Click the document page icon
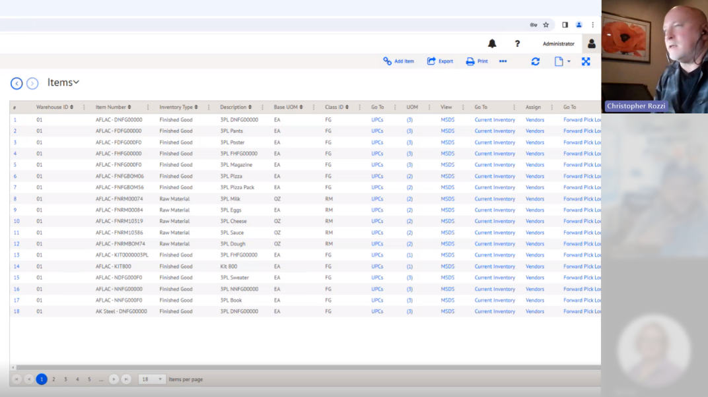This screenshot has width=708, height=397. 559,61
